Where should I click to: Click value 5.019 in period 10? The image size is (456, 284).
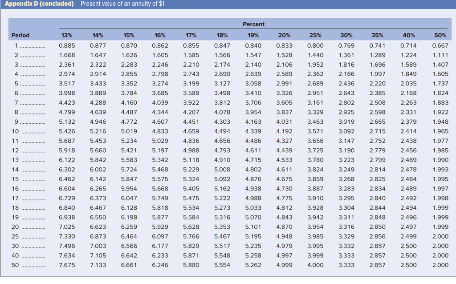(x=129, y=131)
